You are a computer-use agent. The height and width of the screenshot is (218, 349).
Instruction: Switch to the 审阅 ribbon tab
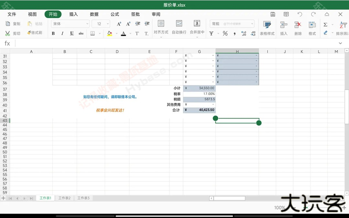[x=156, y=14]
